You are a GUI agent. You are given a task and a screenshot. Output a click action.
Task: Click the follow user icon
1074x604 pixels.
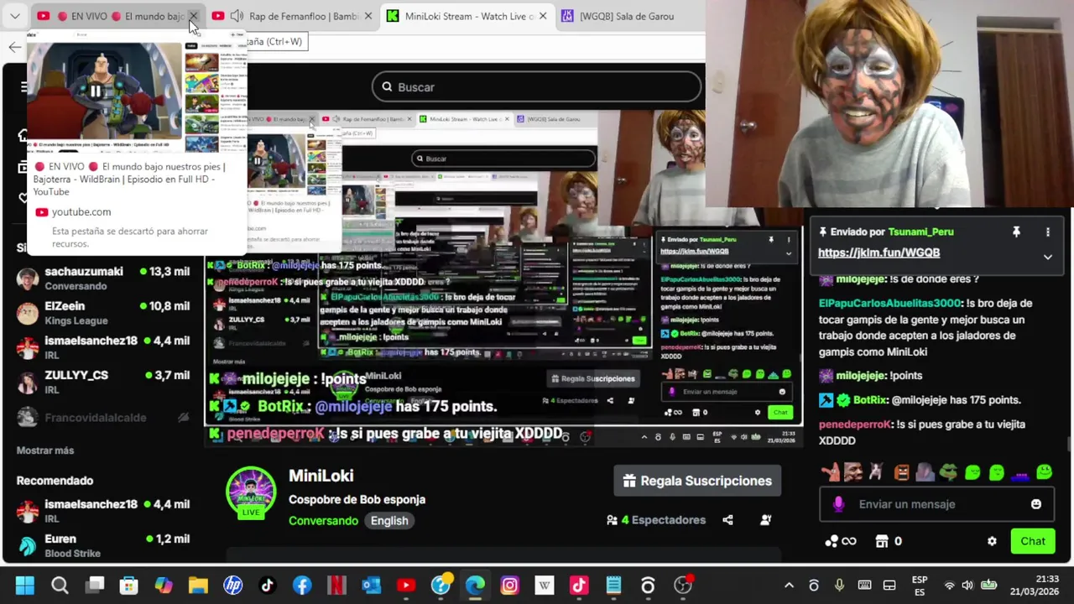765,520
